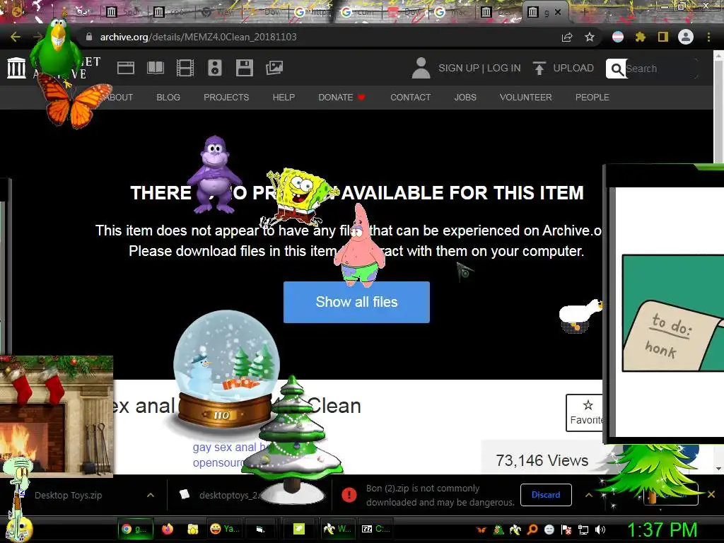724x543 pixels.
Task: Click the site lock icon
Action: (89, 37)
